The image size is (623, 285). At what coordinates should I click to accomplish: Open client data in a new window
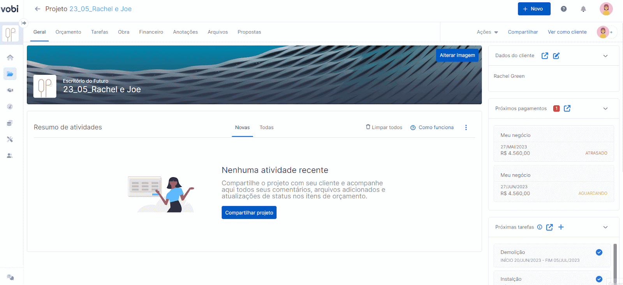point(545,56)
